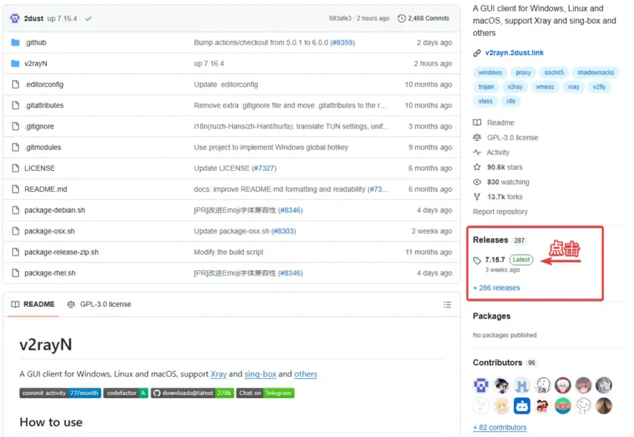Image resolution: width=634 pixels, height=437 pixels.
Task: Open the README.md file
Action: coord(46,189)
